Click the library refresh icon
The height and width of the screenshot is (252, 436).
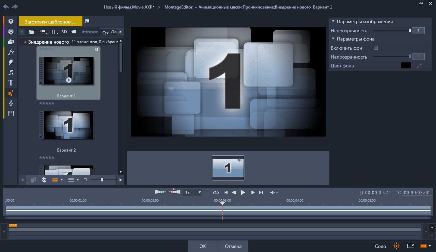tap(44, 180)
